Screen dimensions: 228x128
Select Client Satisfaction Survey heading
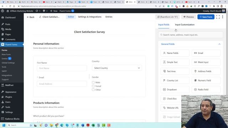(89, 32)
